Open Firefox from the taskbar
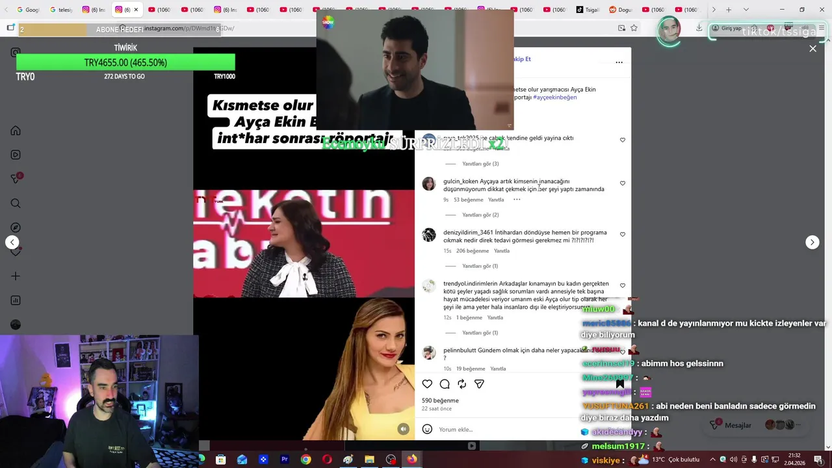This screenshot has height=468, width=832. click(x=412, y=460)
